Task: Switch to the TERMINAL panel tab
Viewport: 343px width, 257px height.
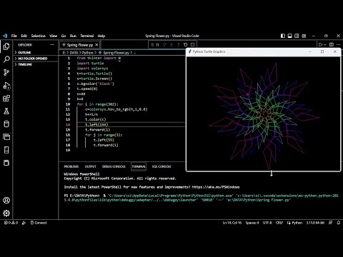Action: click(139, 166)
